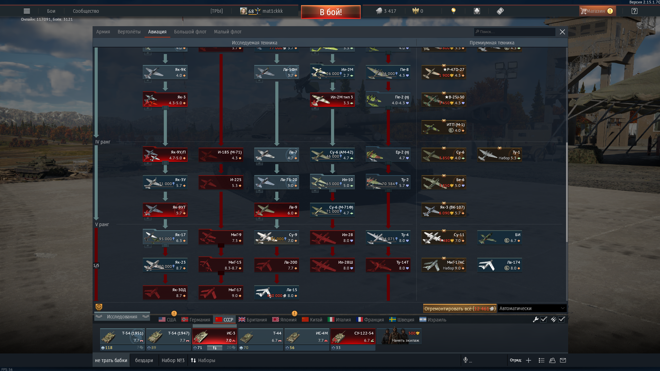Open the Наборы presets list
This screenshot has width=660, height=371.
pyautogui.click(x=203, y=360)
